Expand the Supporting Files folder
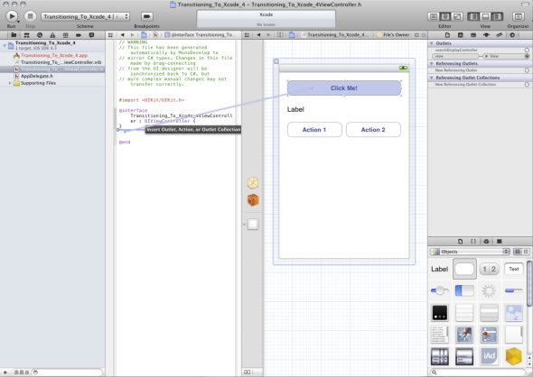 (10, 83)
